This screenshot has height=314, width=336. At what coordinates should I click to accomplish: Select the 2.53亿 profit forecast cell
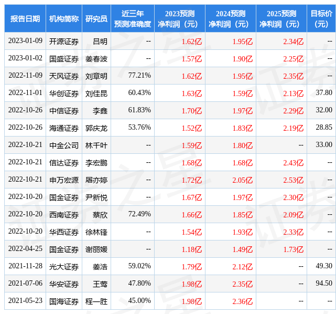point(293,180)
